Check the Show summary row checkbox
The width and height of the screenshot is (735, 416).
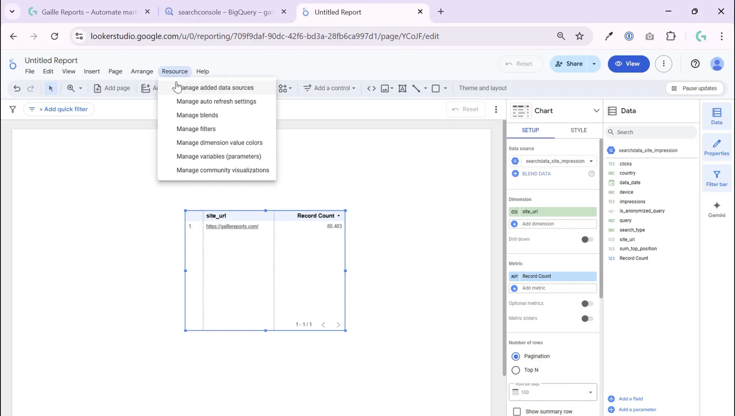pyautogui.click(x=517, y=411)
